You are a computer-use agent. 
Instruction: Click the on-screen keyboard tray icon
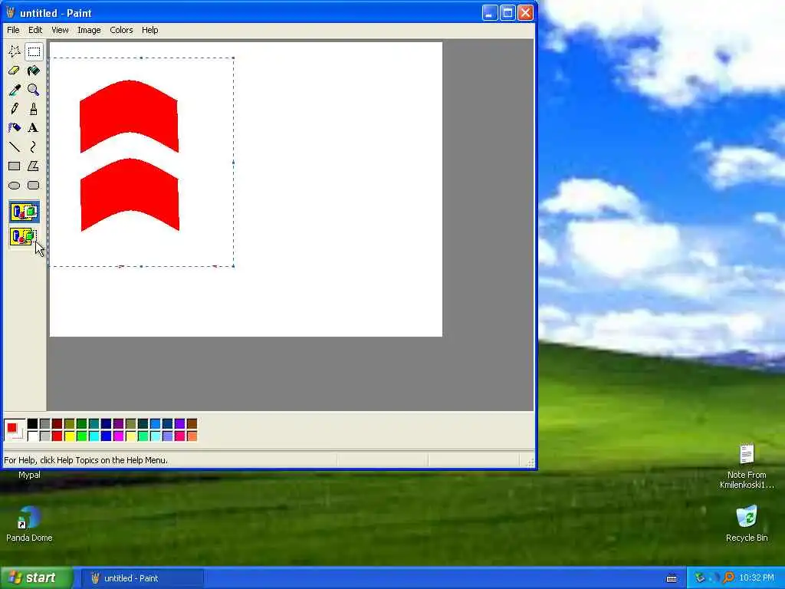click(672, 578)
